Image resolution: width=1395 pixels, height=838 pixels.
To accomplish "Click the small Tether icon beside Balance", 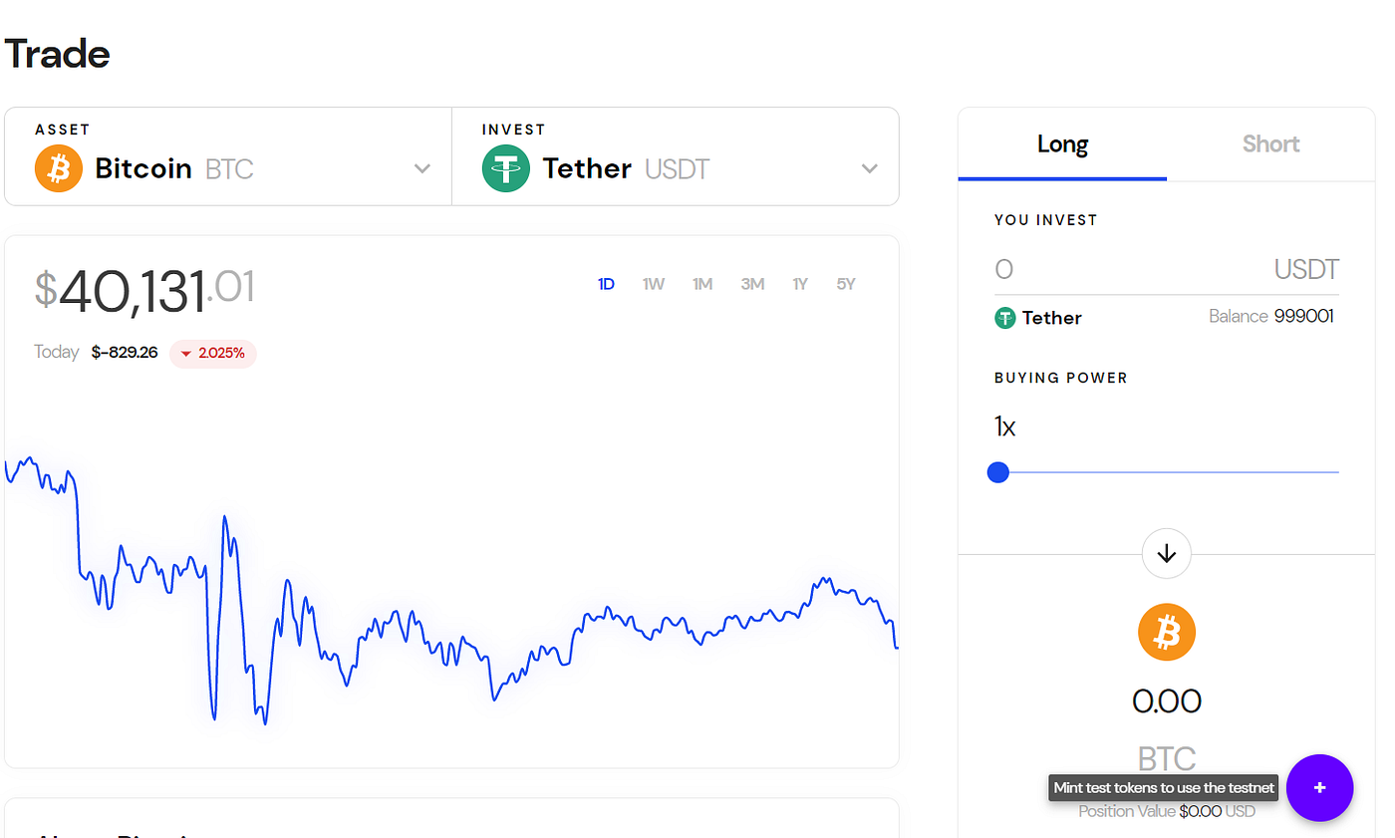I will [x=1004, y=318].
